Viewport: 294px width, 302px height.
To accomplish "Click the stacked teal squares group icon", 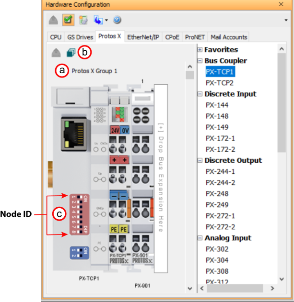I will point(71,53).
